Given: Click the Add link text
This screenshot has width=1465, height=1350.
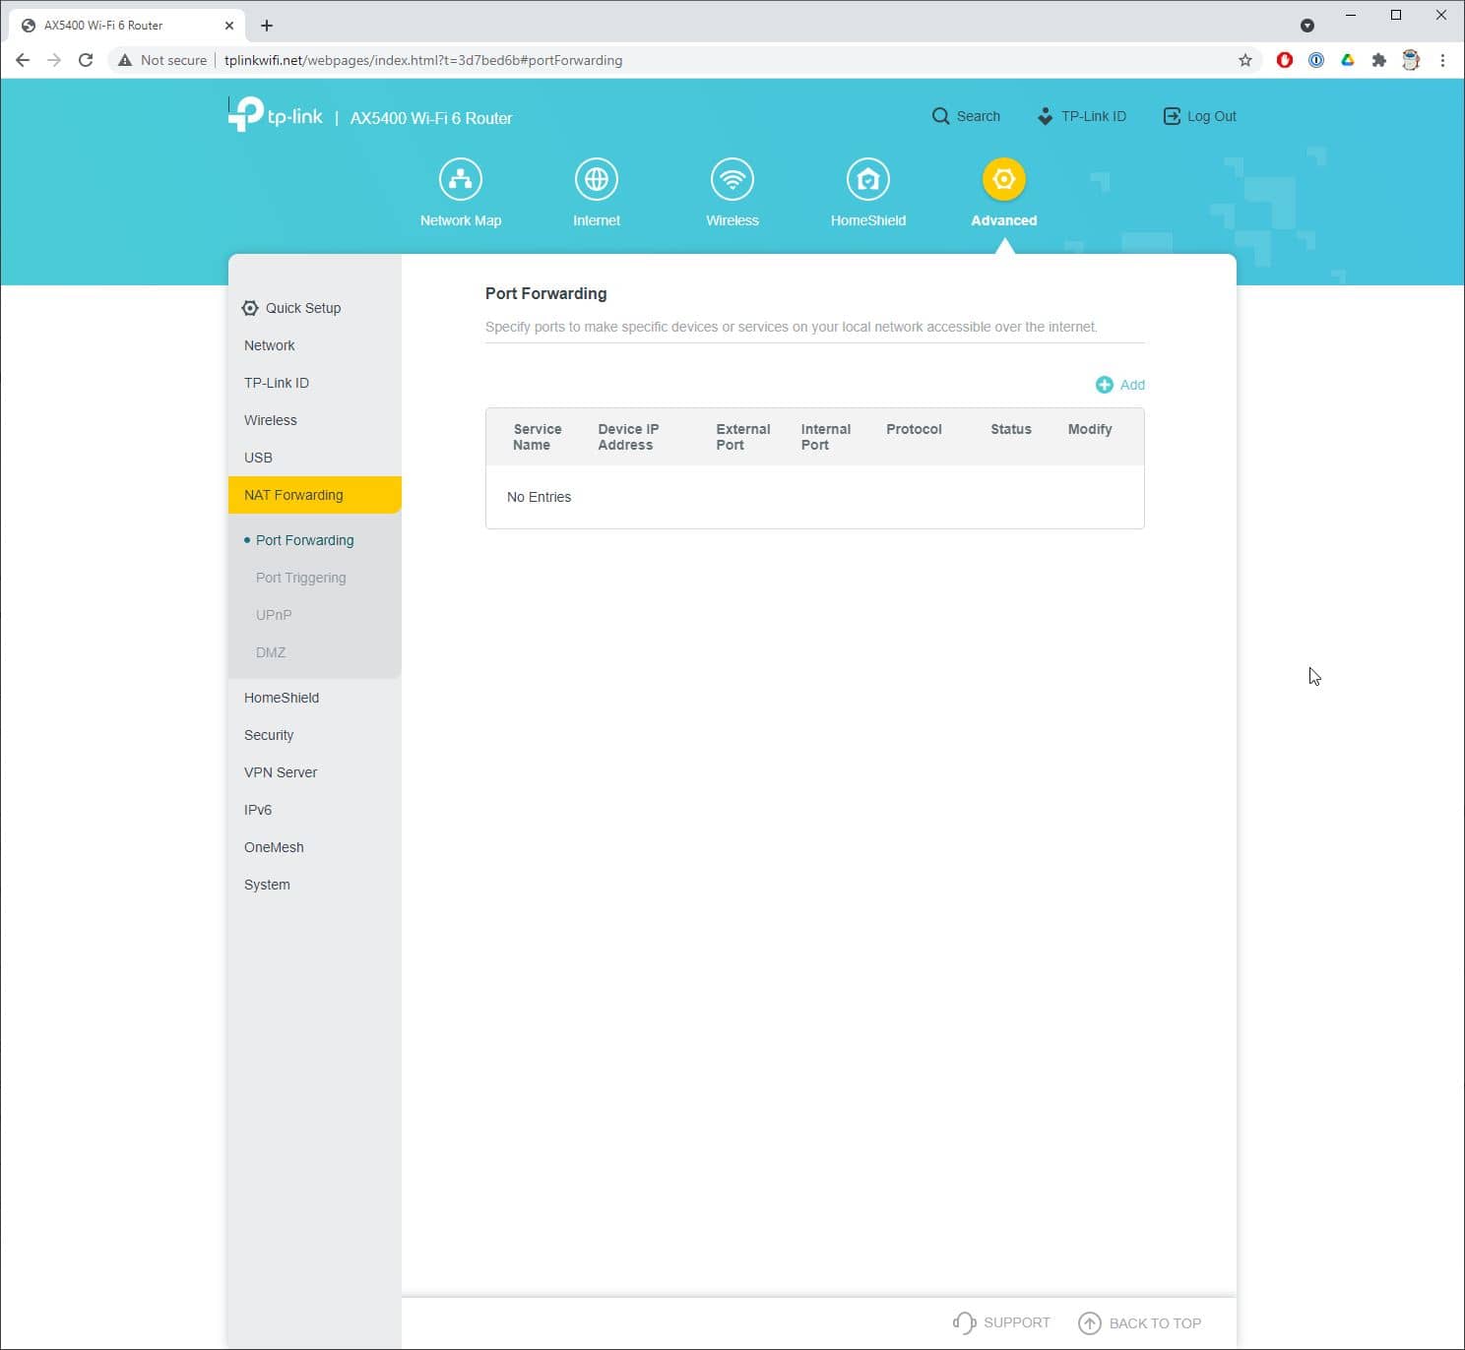Looking at the screenshot, I should pos(1132,385).
